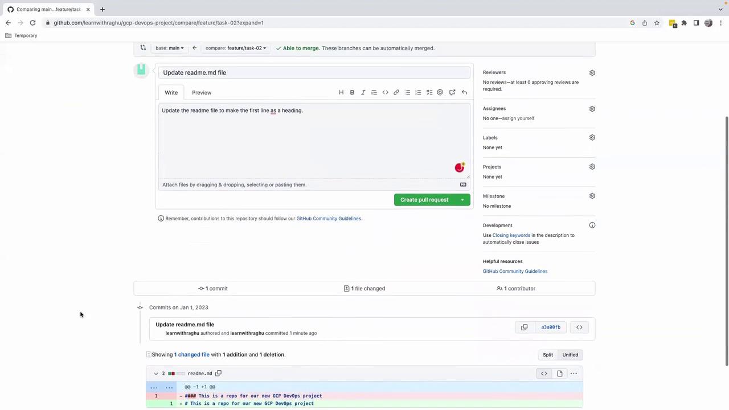Apply italic formatting in the editor toolbar
The width and height of the screenshot is (729, 410).
click(x=363, y=92)
